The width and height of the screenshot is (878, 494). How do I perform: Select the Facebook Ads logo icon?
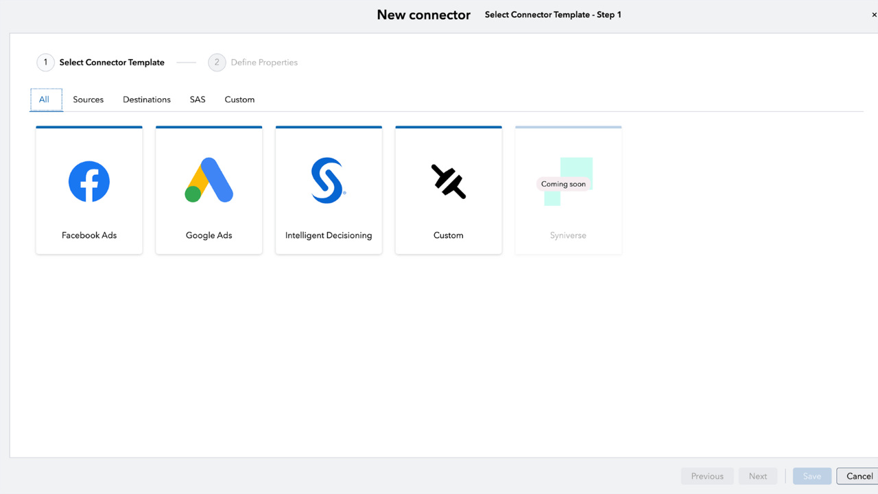pos(89,182)
